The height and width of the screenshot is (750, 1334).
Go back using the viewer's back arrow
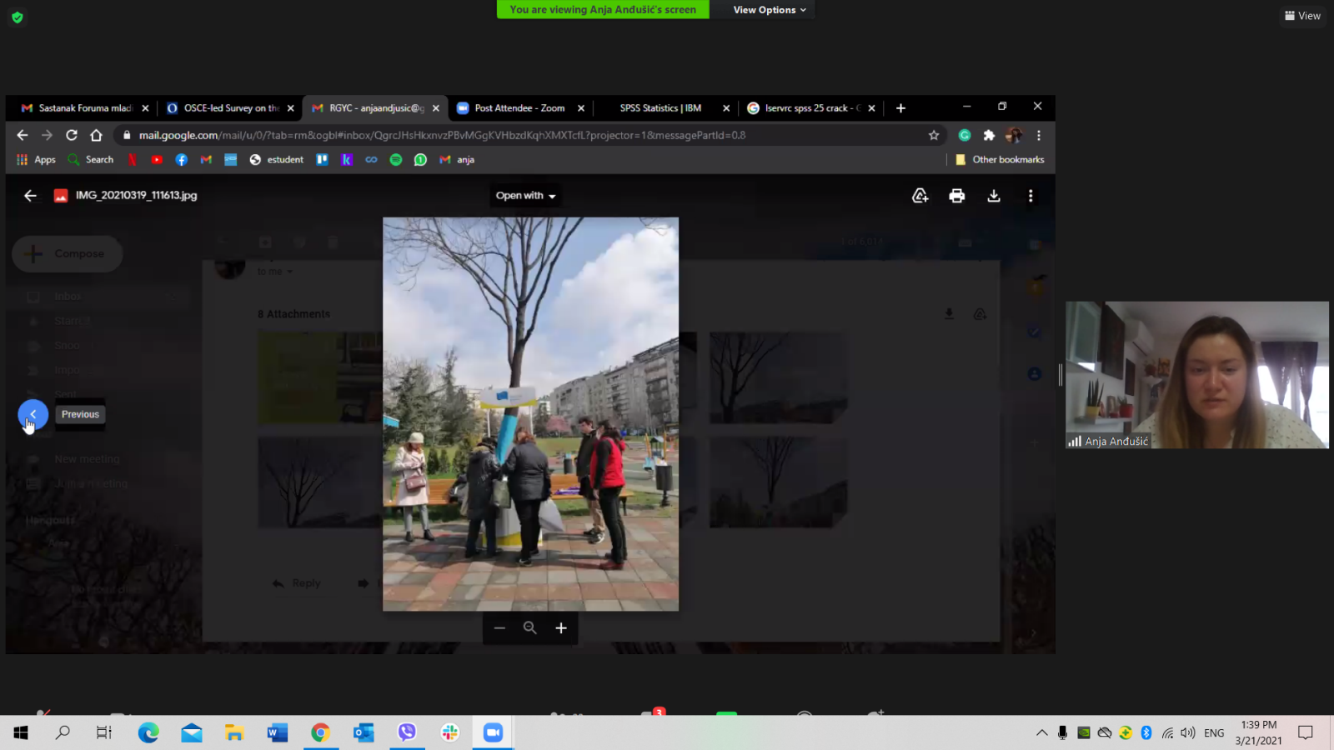pyautogui.click(x=31, y=196)
